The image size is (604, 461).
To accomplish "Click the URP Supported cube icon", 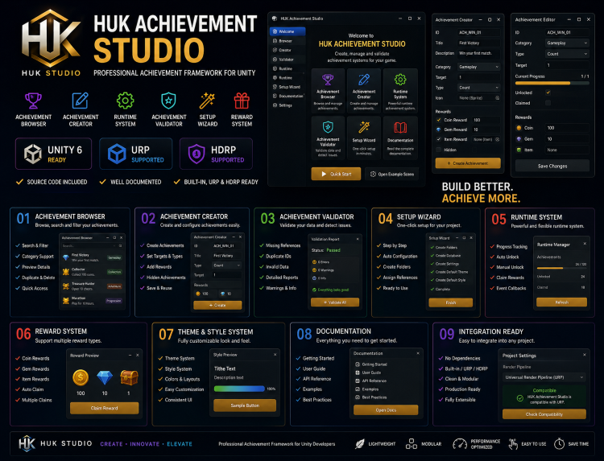I will pos(117,154).
